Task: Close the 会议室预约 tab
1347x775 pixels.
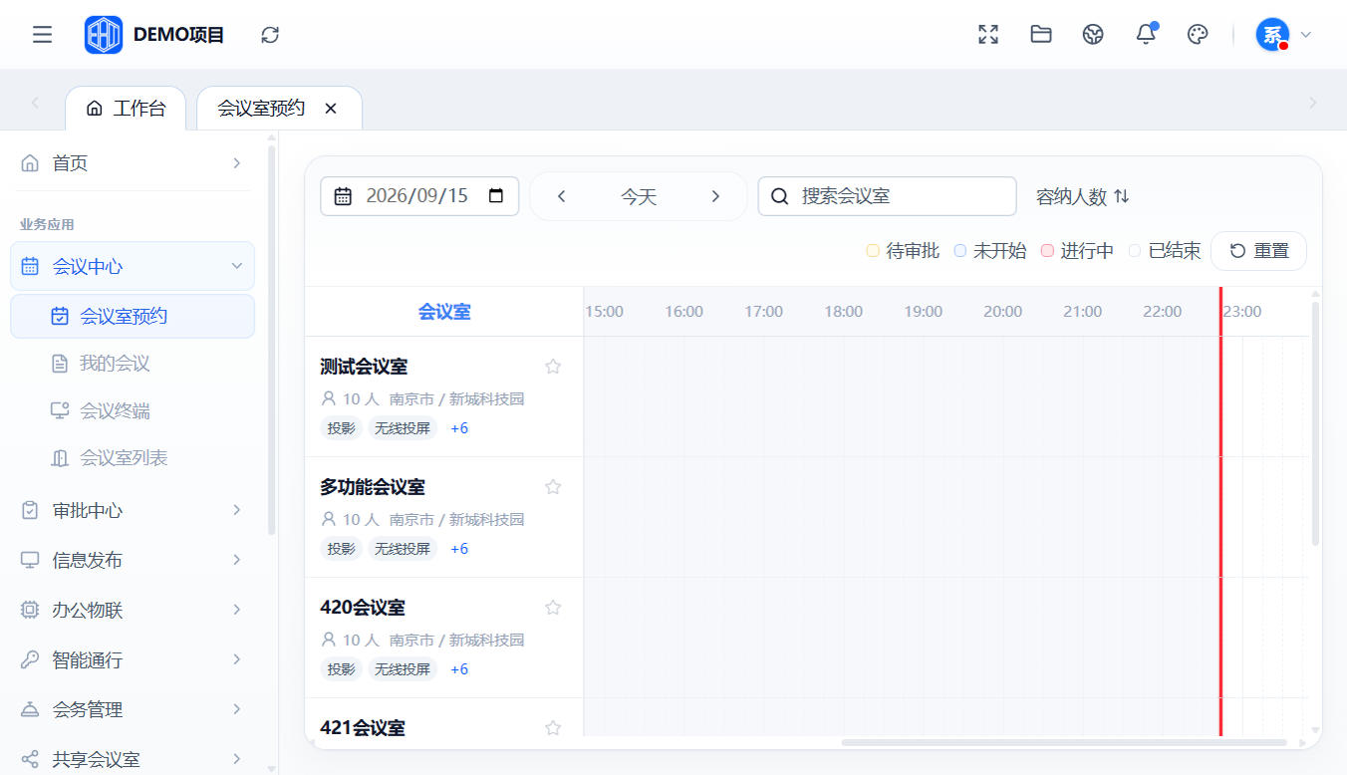Action: (331, 109)
